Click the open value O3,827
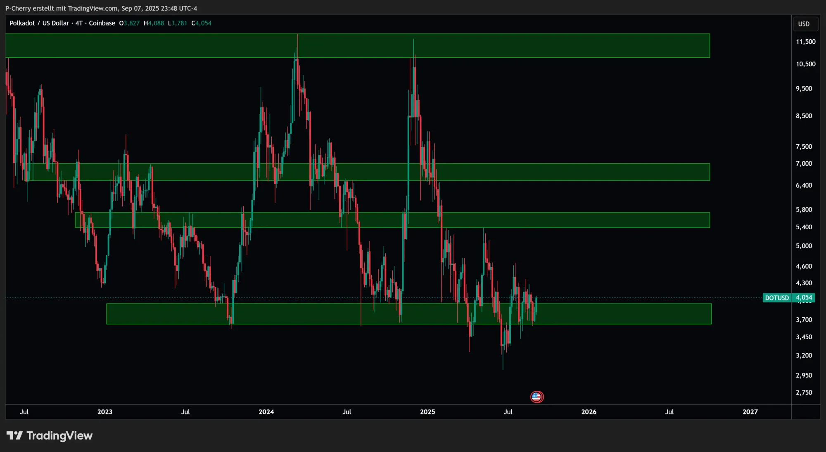The image size is (826, 452). [129, 23]
